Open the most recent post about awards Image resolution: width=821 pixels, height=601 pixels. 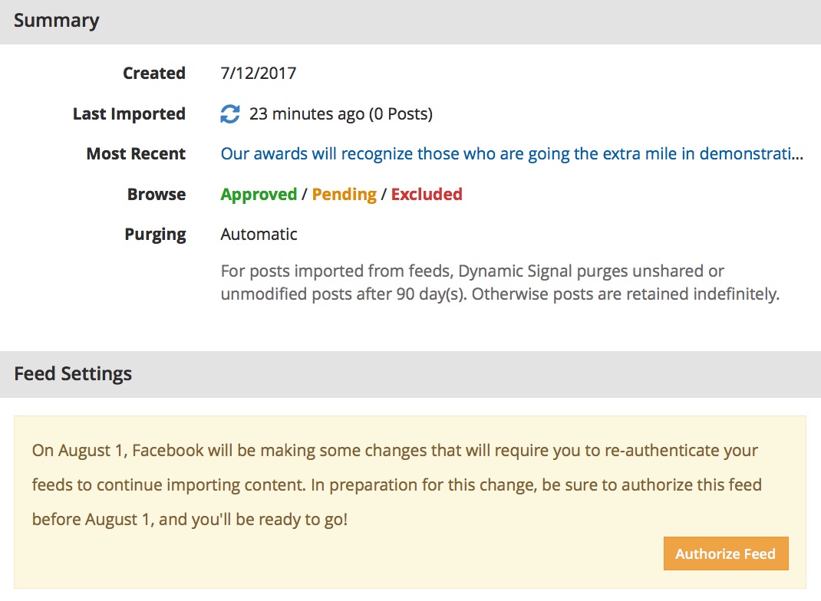point(512,154)
